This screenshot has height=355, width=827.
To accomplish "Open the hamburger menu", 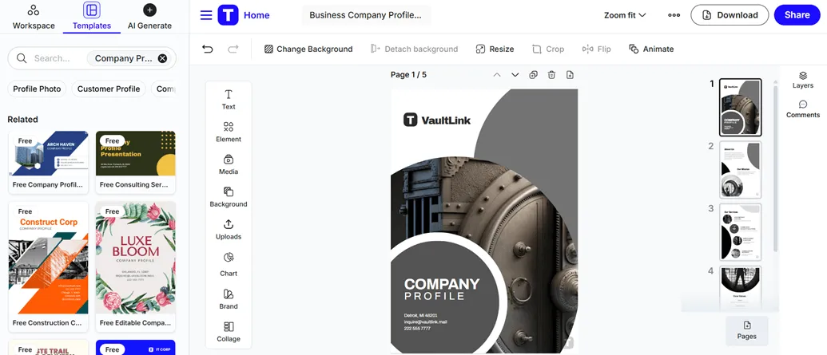I will pos(206,15).
